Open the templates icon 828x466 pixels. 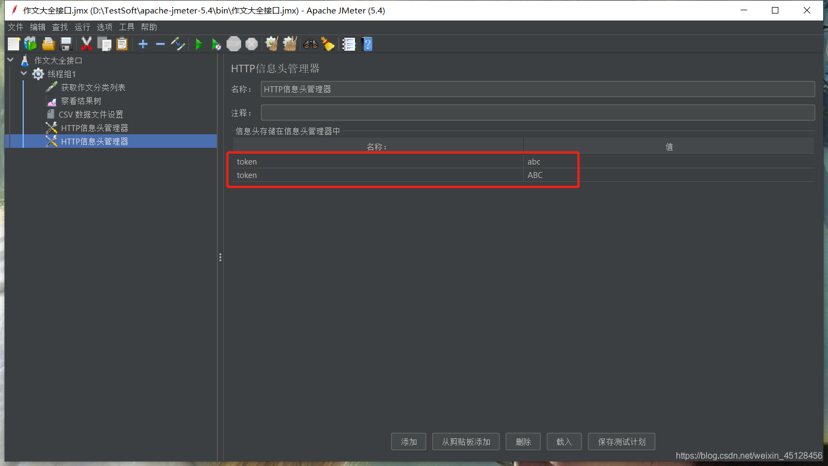point(30,44)
